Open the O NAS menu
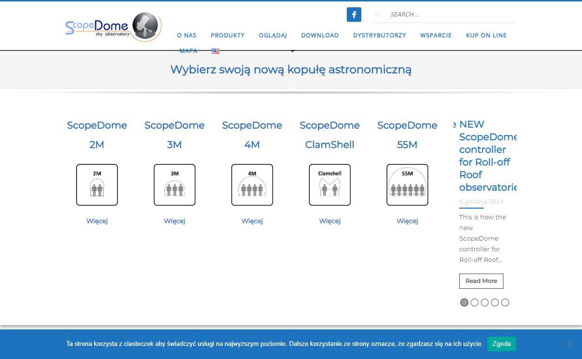The image size is (582, 359). point(187,35)
